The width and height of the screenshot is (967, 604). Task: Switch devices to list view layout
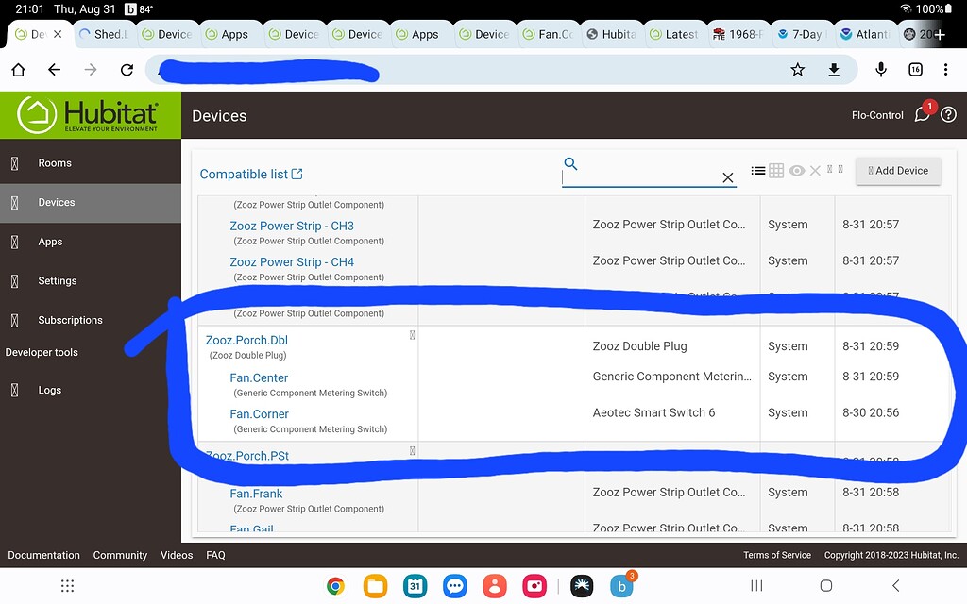(x=758, y=170)
